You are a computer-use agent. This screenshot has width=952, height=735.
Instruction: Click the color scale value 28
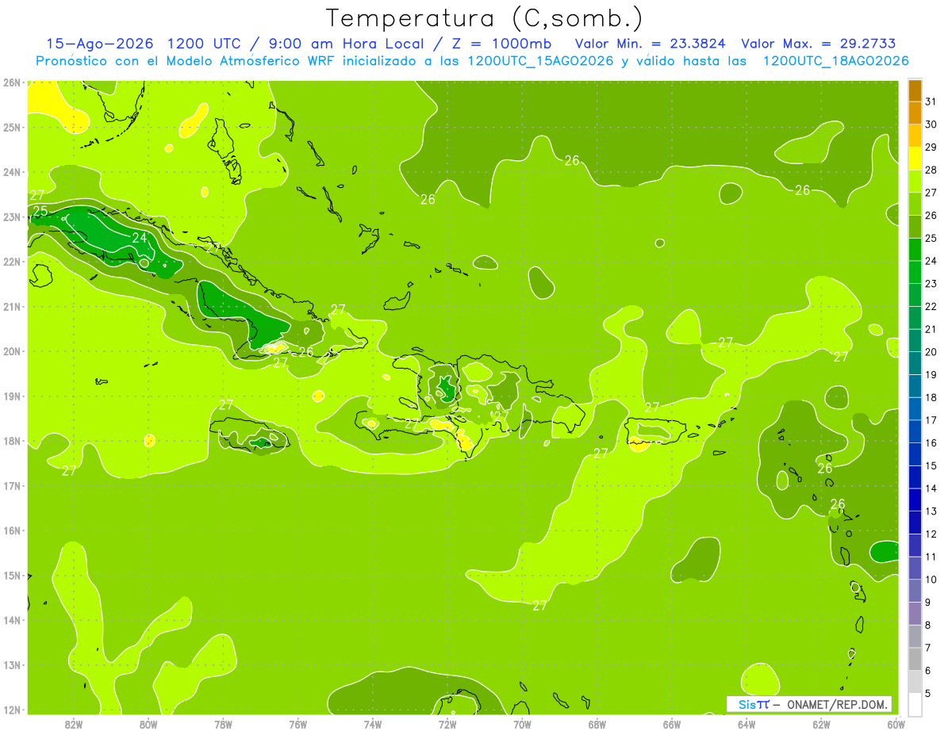931,170
